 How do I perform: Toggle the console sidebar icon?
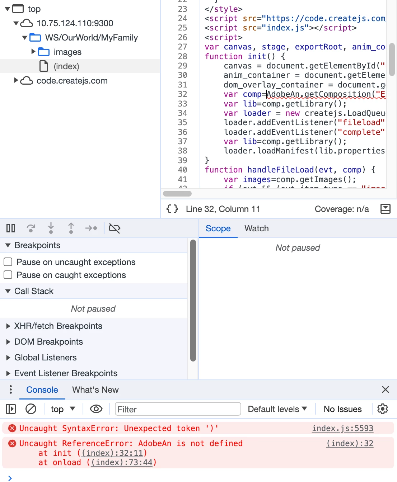(x=11, y=409)
